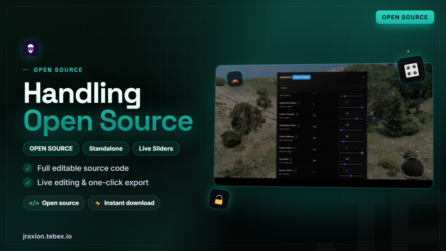Viewport: 446px width, 251px height.
Task: Open the jraxion.tebex.io link
Action: point(47,236)
